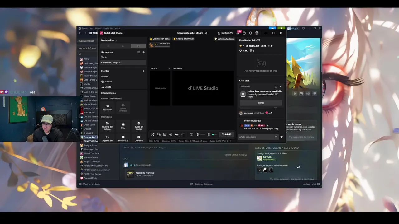Select the dual-screen layout mode
This screenshot has height=224, width=399.
click(138, 46)
